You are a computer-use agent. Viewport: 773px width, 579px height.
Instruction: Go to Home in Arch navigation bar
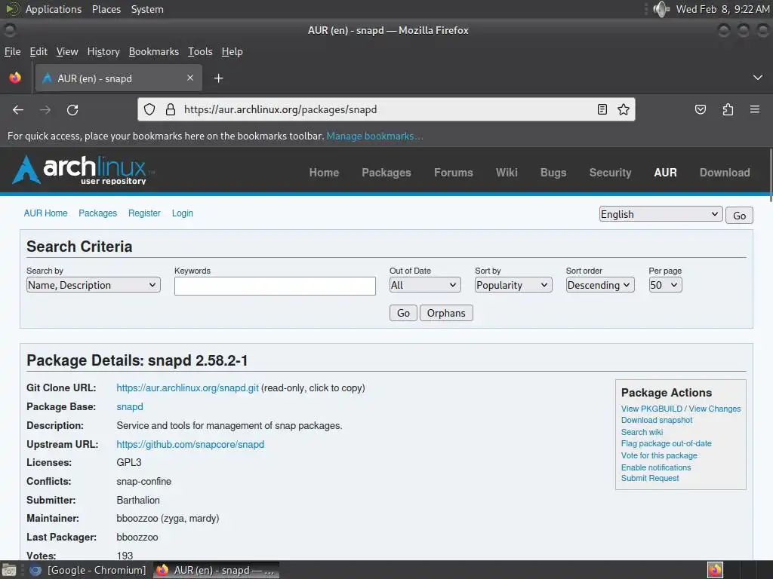324,173
